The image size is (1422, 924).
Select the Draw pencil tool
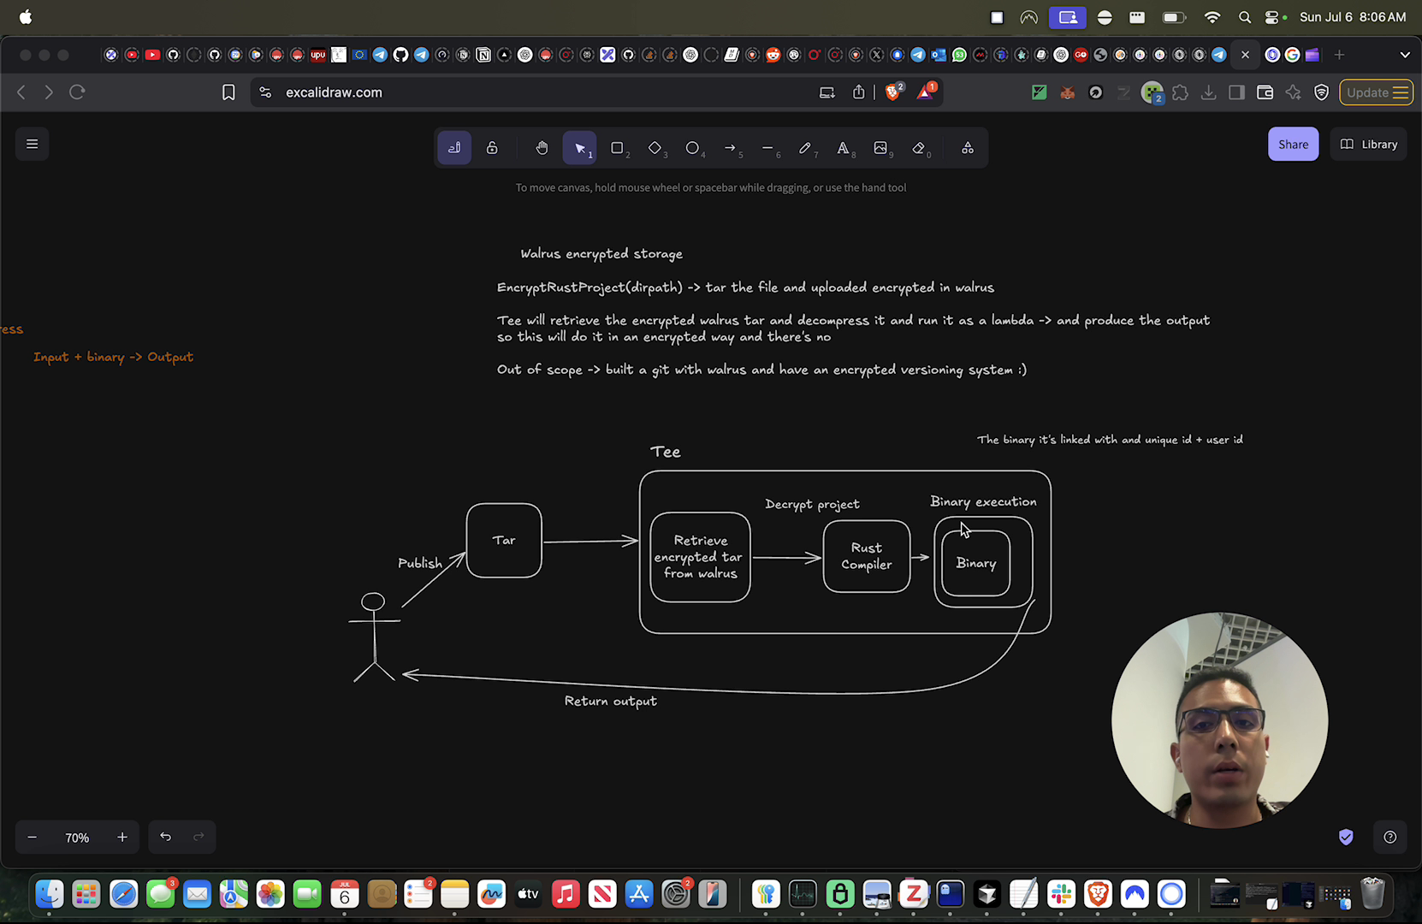(x=806, y=148)
